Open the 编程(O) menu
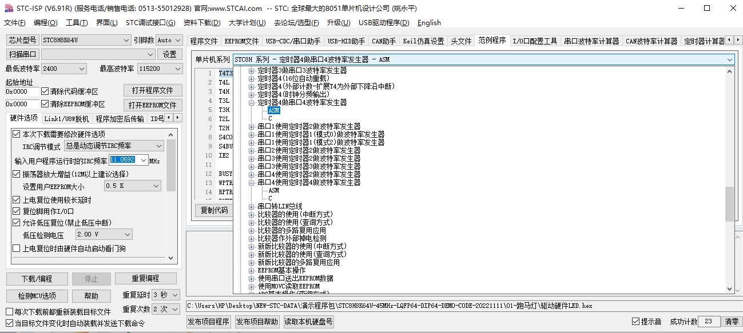Screen dimensions: 743x333 click(x=46, y=23)
